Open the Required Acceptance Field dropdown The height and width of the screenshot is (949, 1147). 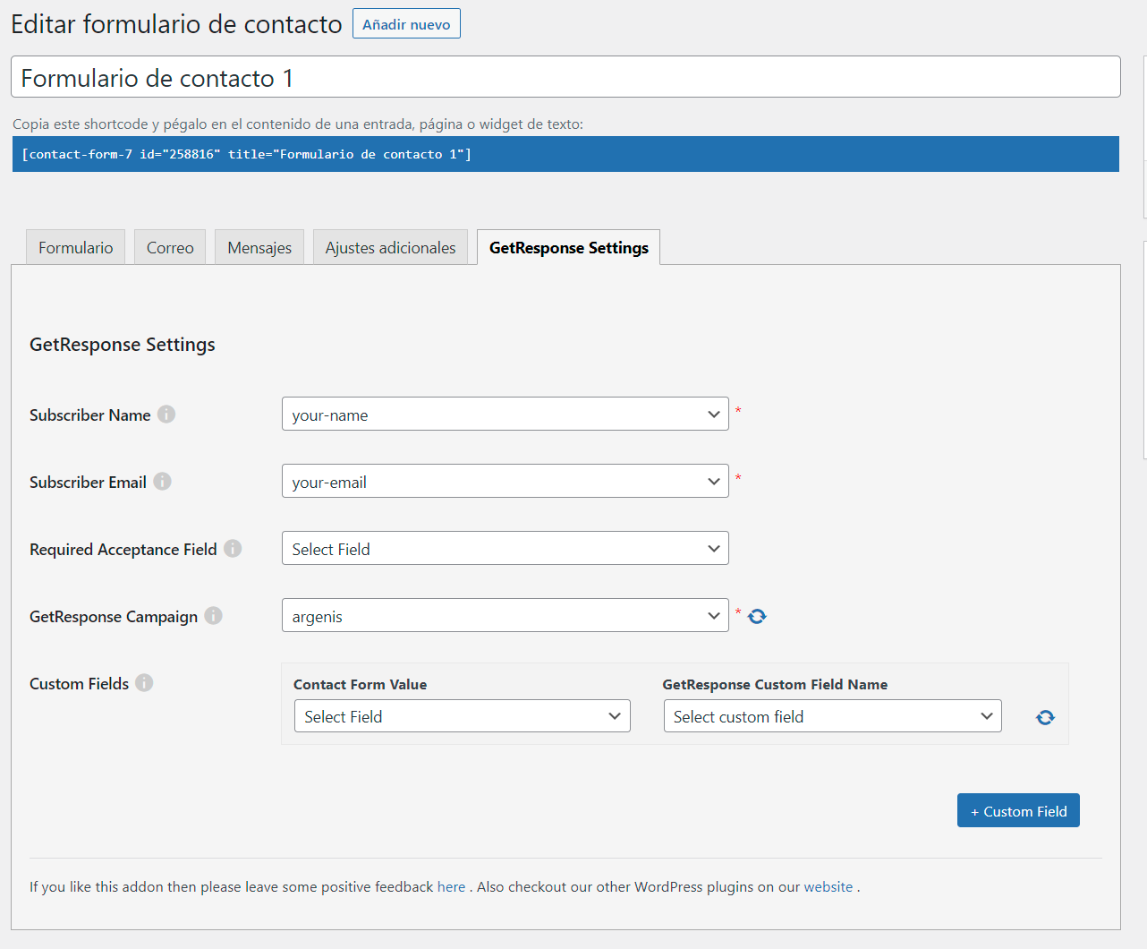click(505, 548)
